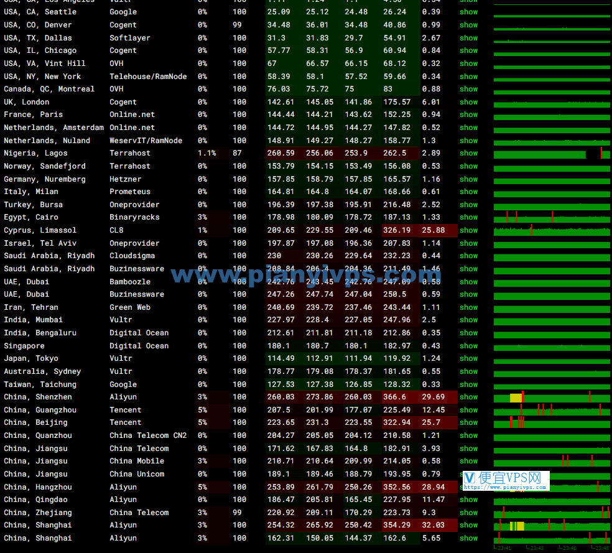Click show for Quanzhou China Telecom CN2

pos(468,435)
